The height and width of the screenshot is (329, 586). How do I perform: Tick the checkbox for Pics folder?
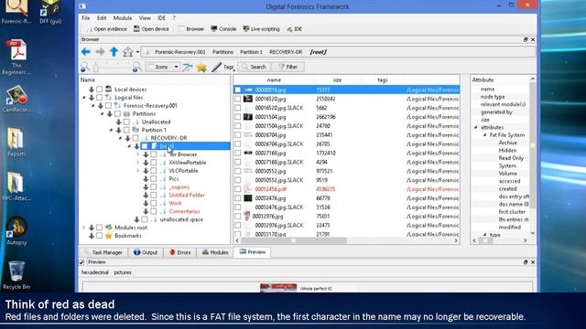coord(154,179)
